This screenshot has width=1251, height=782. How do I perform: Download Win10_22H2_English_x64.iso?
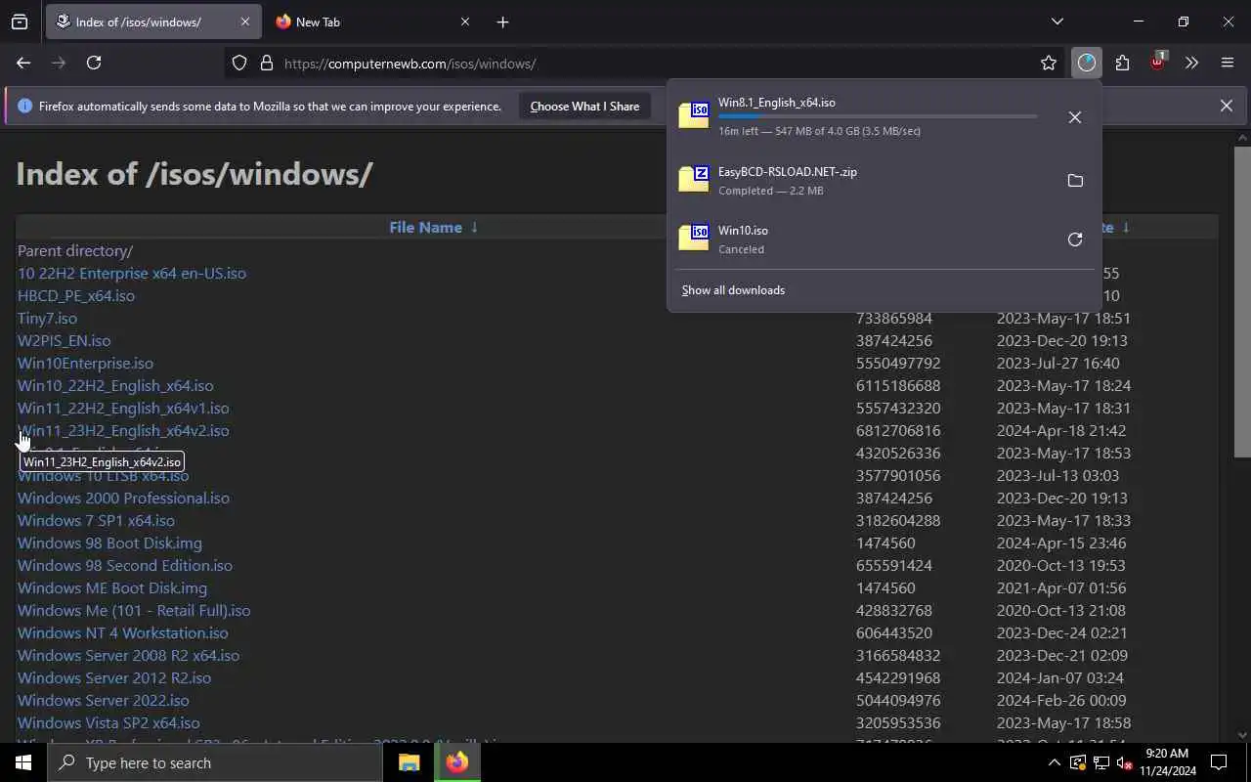coord(115,386)
